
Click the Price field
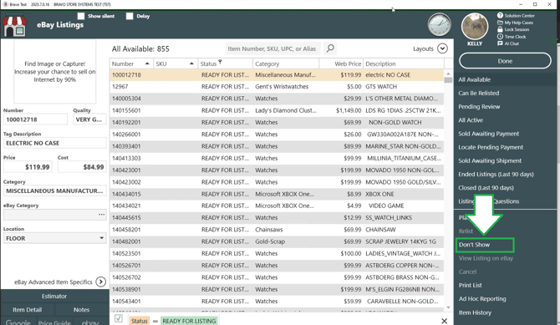[x=28, y=167]
